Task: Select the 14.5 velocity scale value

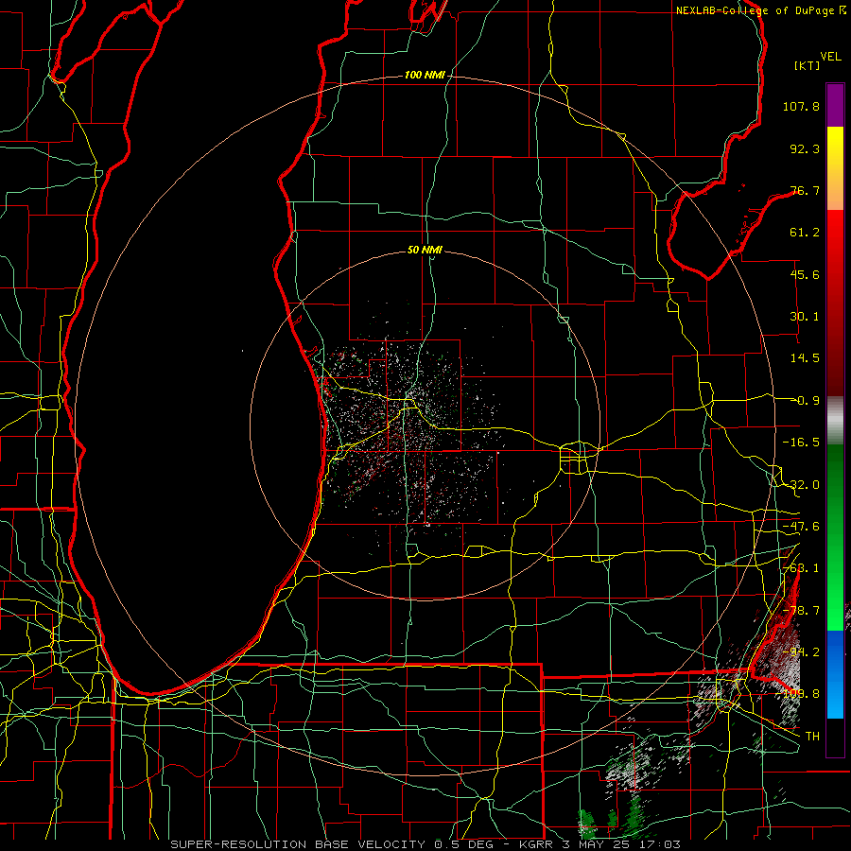Action: tap(805, 358)
